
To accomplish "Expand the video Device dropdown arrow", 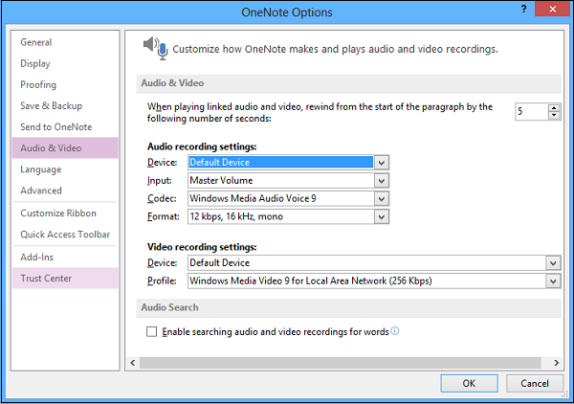I will [553, 263].
